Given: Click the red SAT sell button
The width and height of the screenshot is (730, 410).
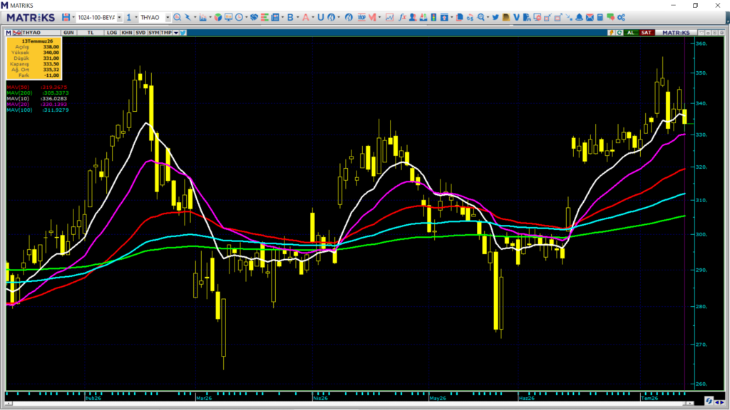Looking at the screenshot, I should tap(646, 33).
